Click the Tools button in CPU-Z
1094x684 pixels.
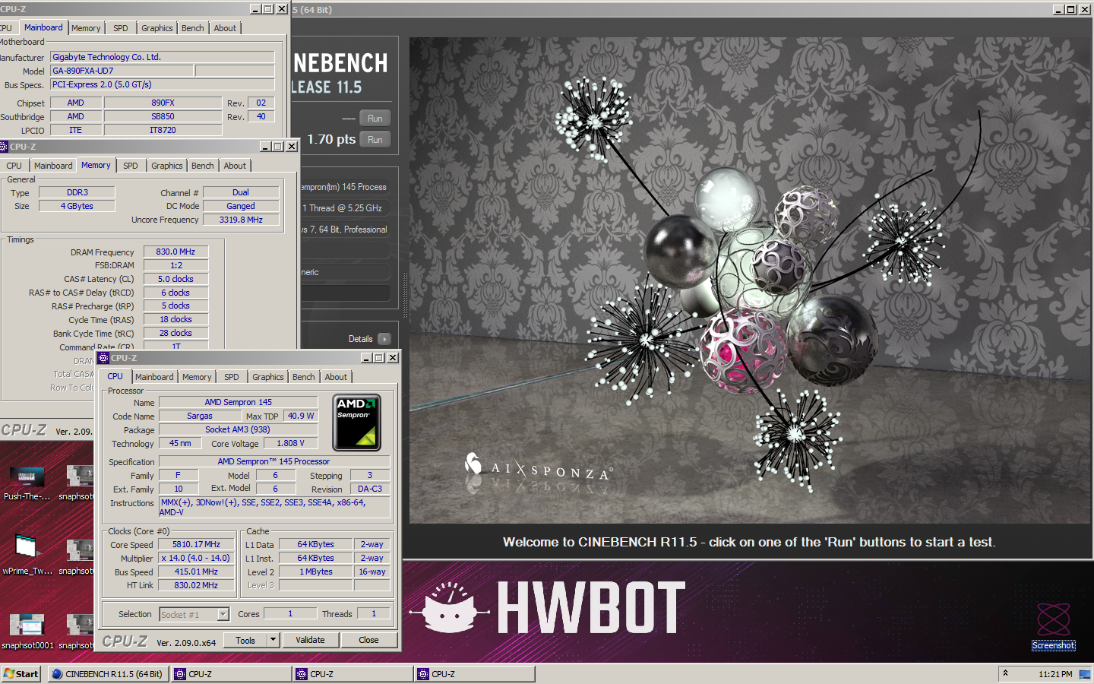point(245,640)
